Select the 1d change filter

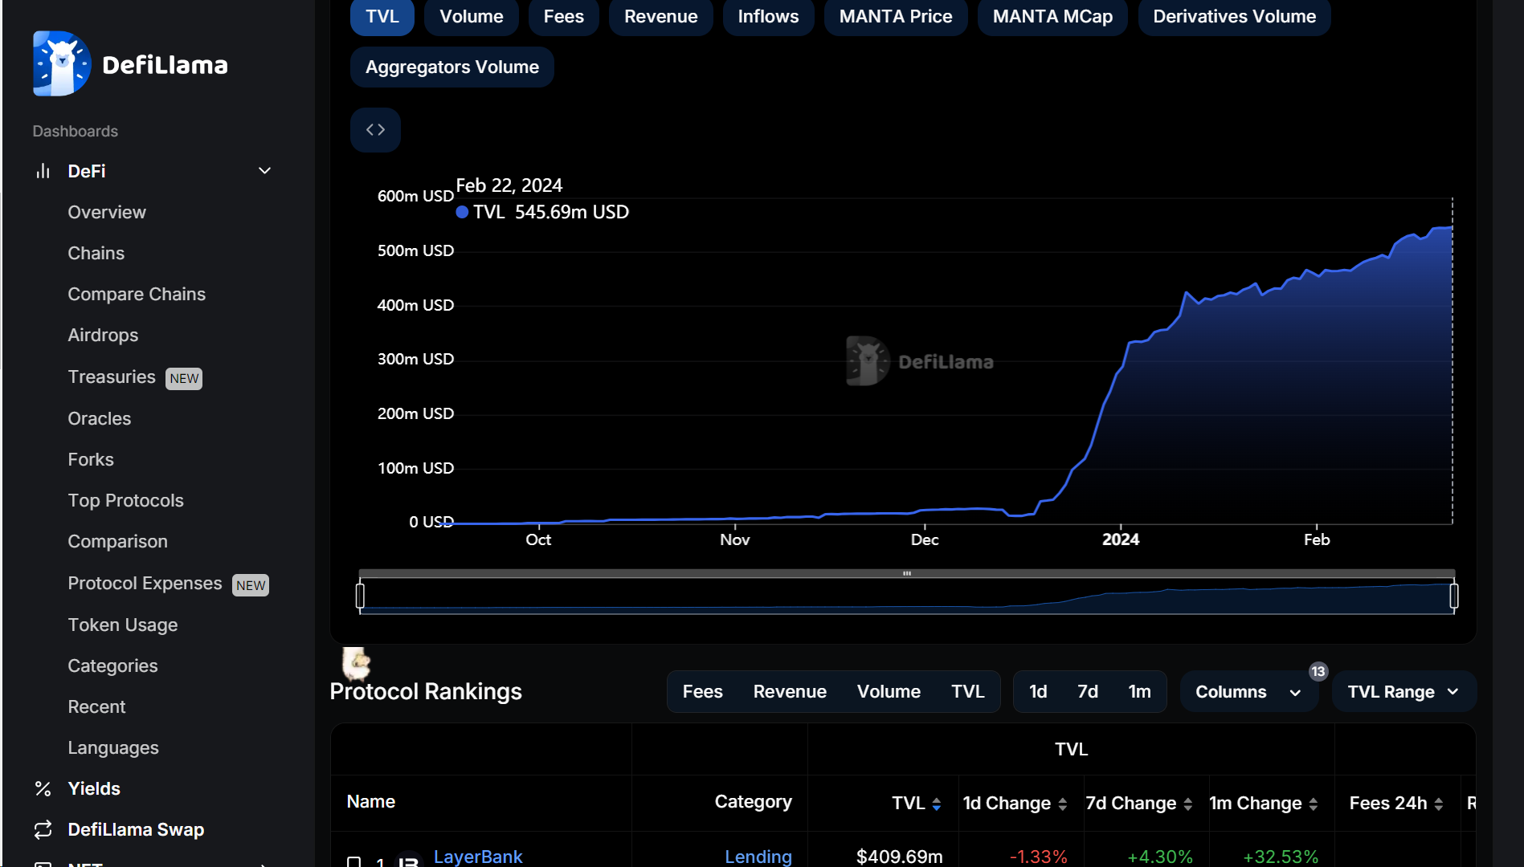pyautogui.click(x=1038, y=692)
